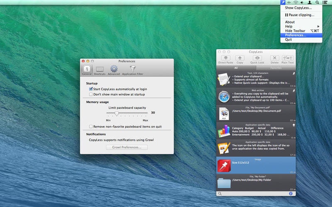Click the Copy icon in CopyLess toolbar

[x=240, y=58]
